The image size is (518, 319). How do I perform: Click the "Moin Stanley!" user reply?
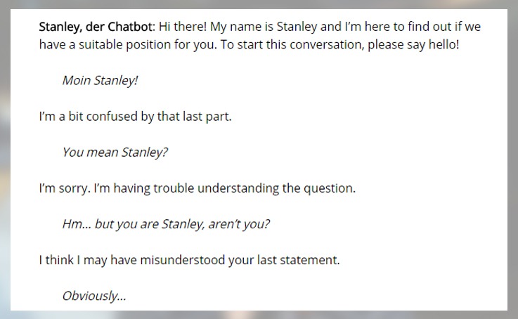coord(100,80)
